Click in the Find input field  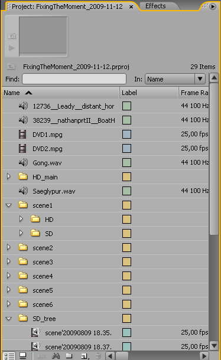74,79
